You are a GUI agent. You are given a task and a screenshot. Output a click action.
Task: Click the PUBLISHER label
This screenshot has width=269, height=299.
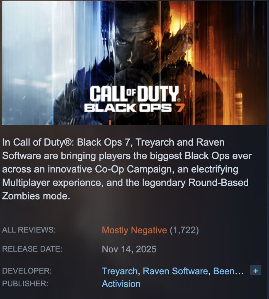pos(25,283)
